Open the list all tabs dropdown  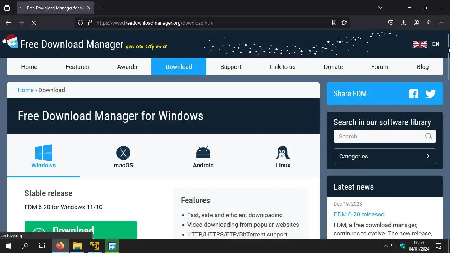[x=380, y=8]
